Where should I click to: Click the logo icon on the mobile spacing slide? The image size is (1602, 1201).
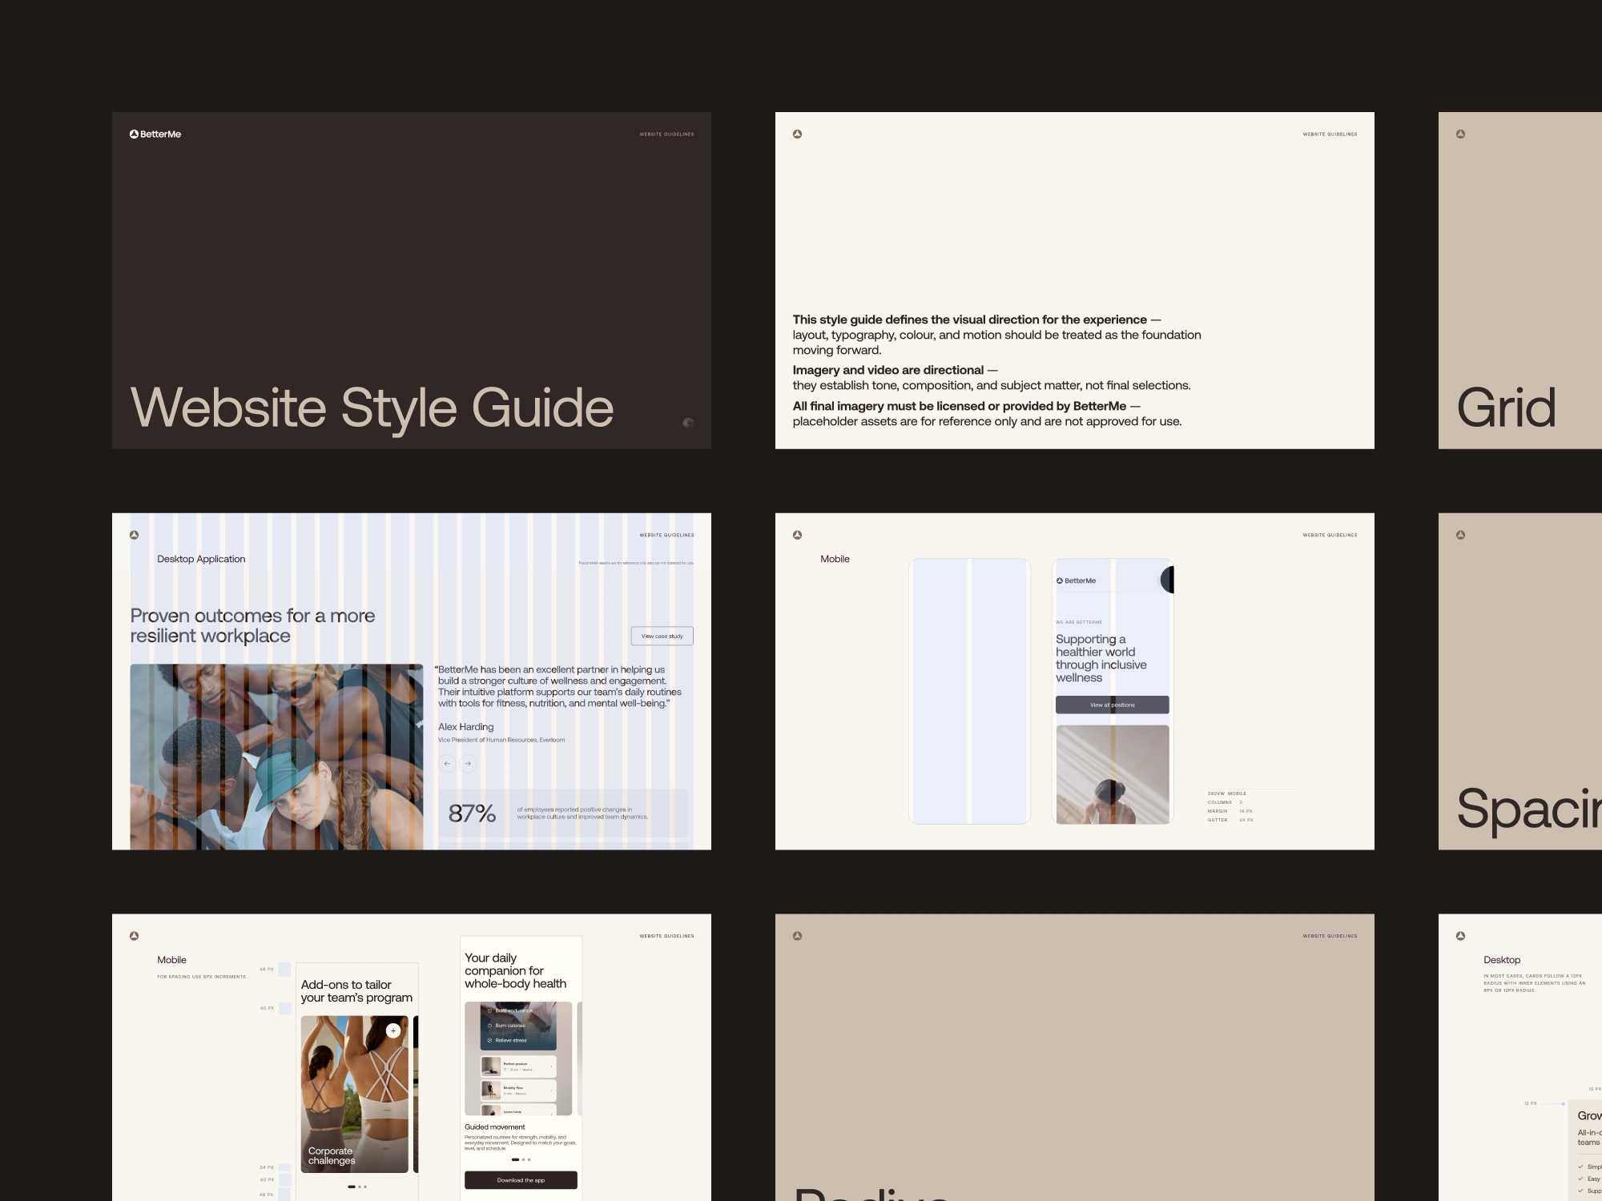click(134, 935)
